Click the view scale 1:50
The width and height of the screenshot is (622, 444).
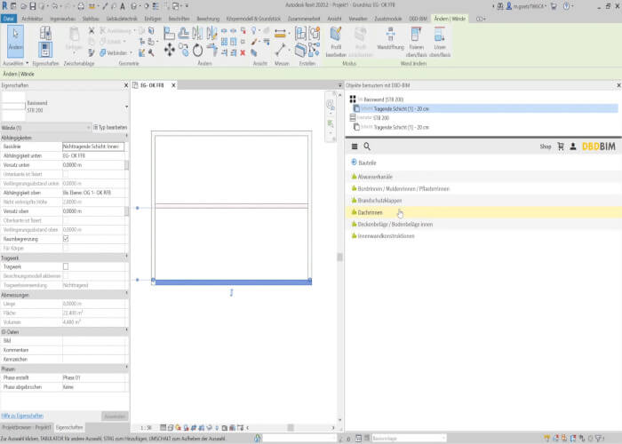(146, 428)
